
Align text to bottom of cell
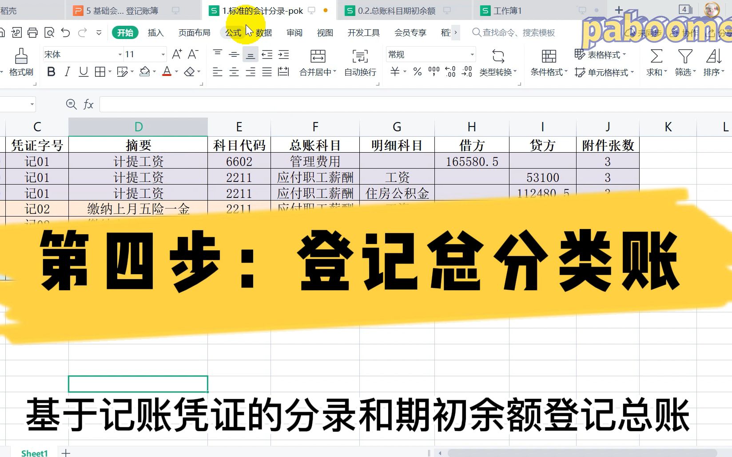(251, 55)
